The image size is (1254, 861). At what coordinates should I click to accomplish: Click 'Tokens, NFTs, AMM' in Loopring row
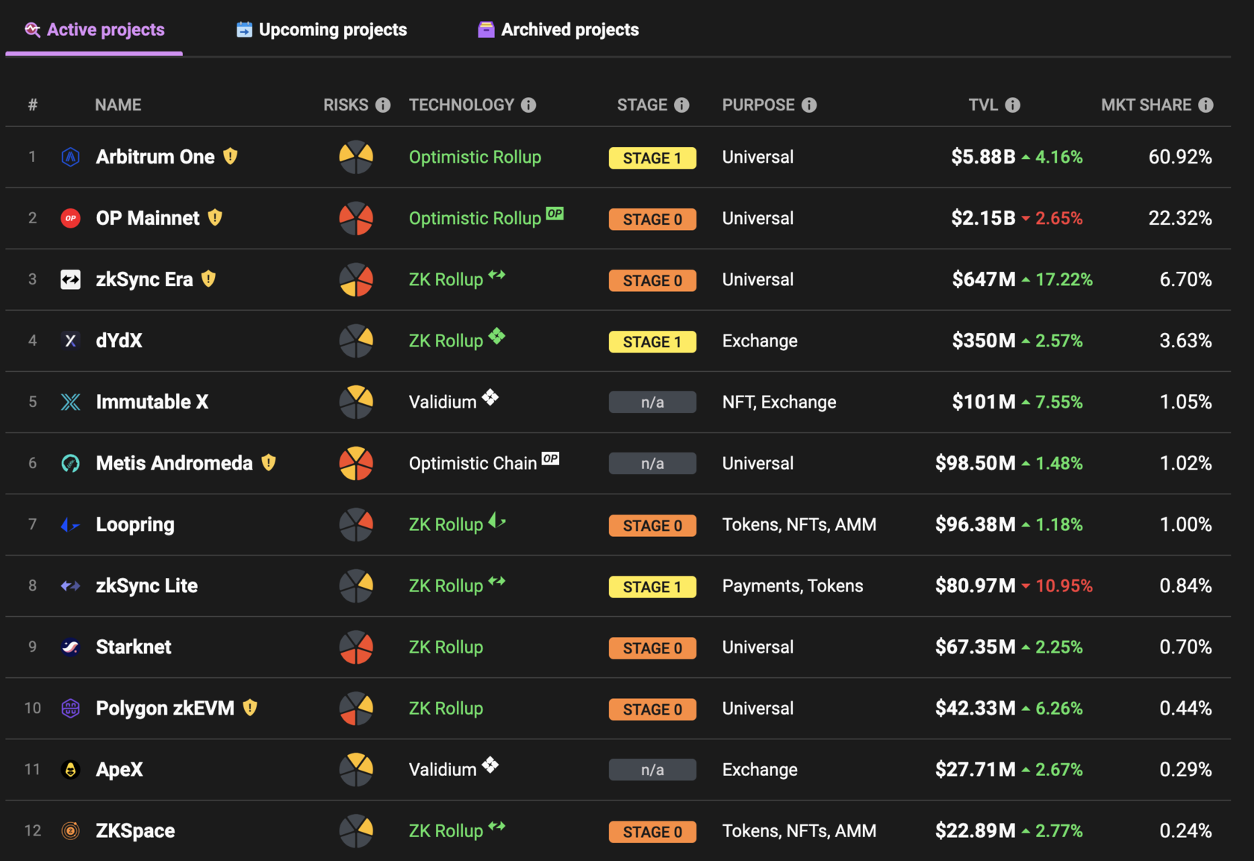[x=799, y=524]
